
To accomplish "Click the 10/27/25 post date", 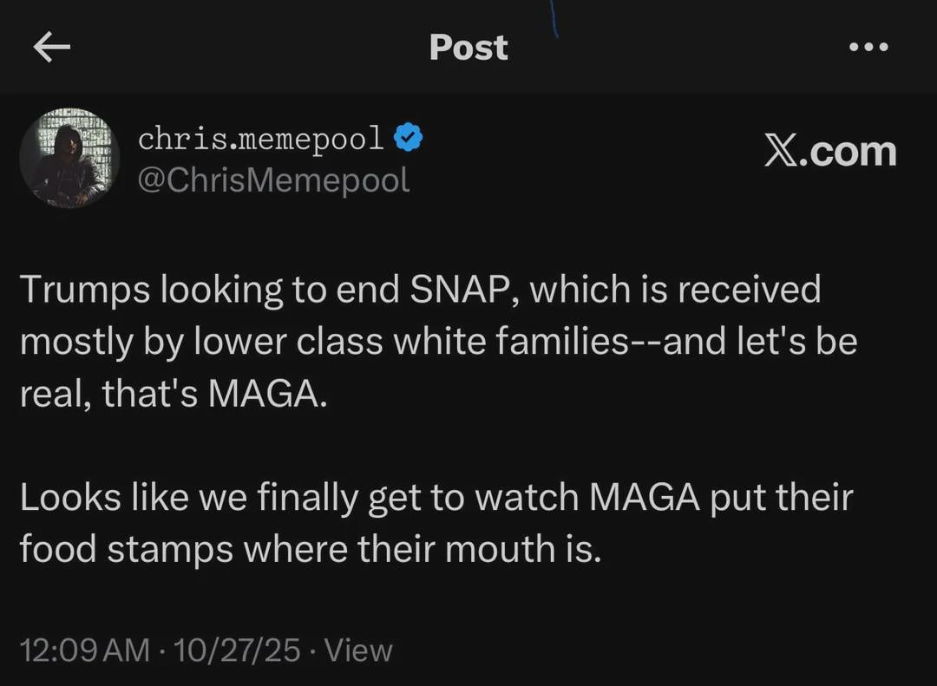I will coord(237,650).
